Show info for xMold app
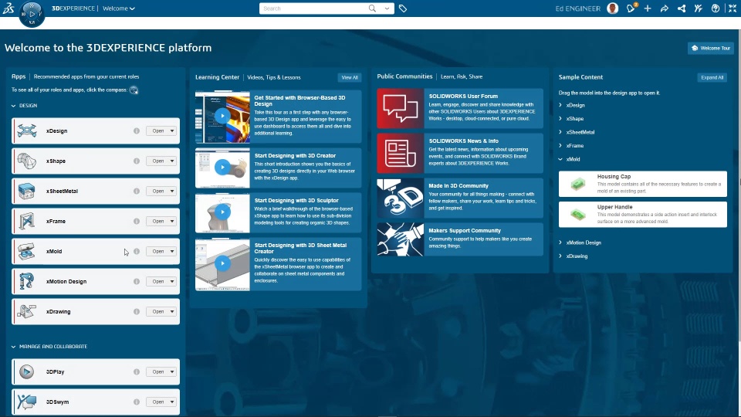Screen dimensions: 741x417 point(137,252)
